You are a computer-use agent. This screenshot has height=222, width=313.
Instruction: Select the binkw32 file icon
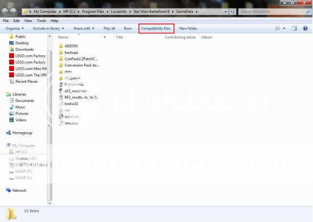(61, 103)
